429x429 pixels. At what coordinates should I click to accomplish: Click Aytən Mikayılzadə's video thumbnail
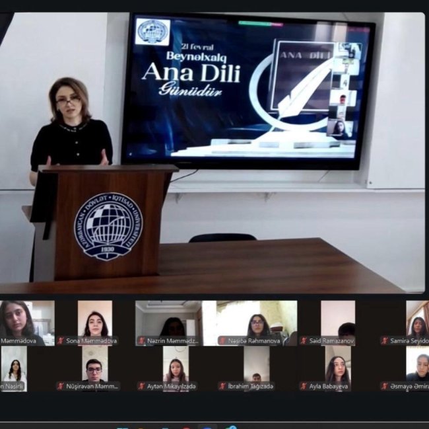(x=176, y=364)
